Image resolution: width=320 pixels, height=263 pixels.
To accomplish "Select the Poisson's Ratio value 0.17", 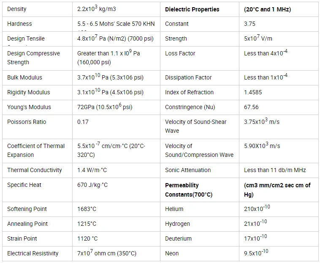I will click(x=83, y=122).
